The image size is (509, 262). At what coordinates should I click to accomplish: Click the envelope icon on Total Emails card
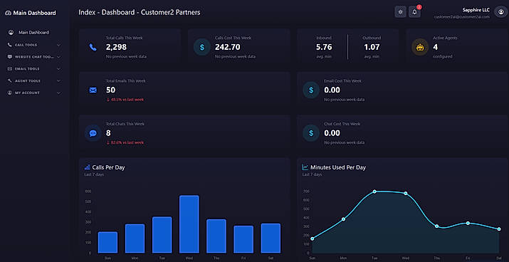pos(93,90)
